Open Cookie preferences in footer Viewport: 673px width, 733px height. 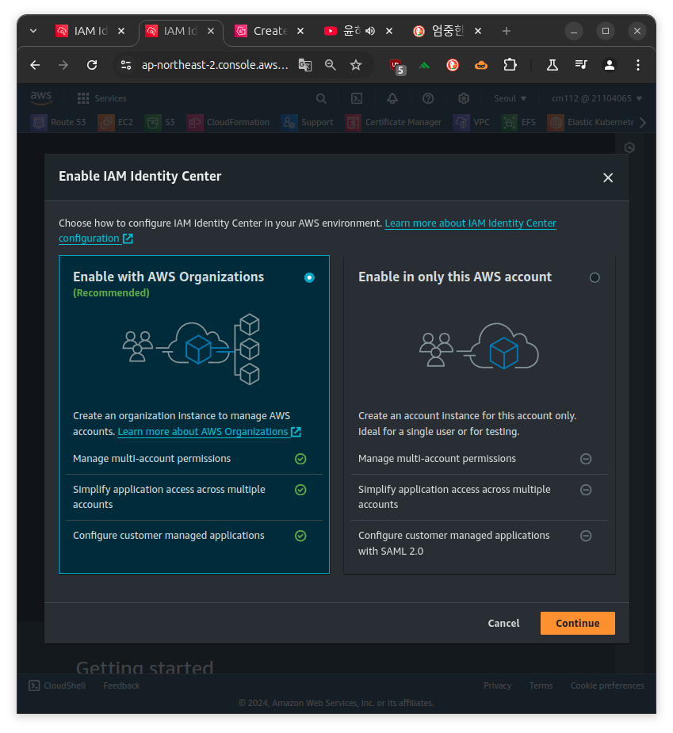click(x=607, y=685)
